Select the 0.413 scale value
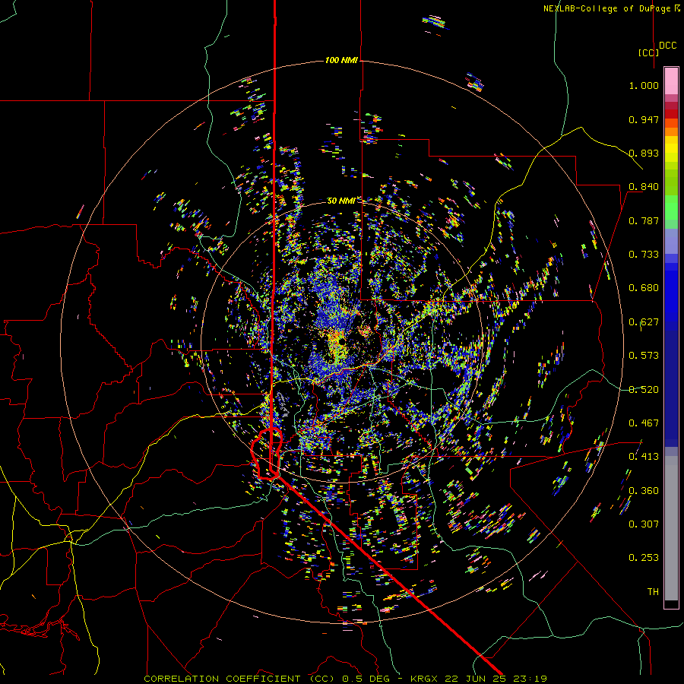This screenshot has width=684, height=684. click(x=644, y=457)
